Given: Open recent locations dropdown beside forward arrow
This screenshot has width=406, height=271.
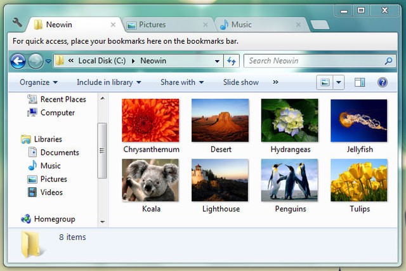Looking at the screenshot, I should point(48,62).
